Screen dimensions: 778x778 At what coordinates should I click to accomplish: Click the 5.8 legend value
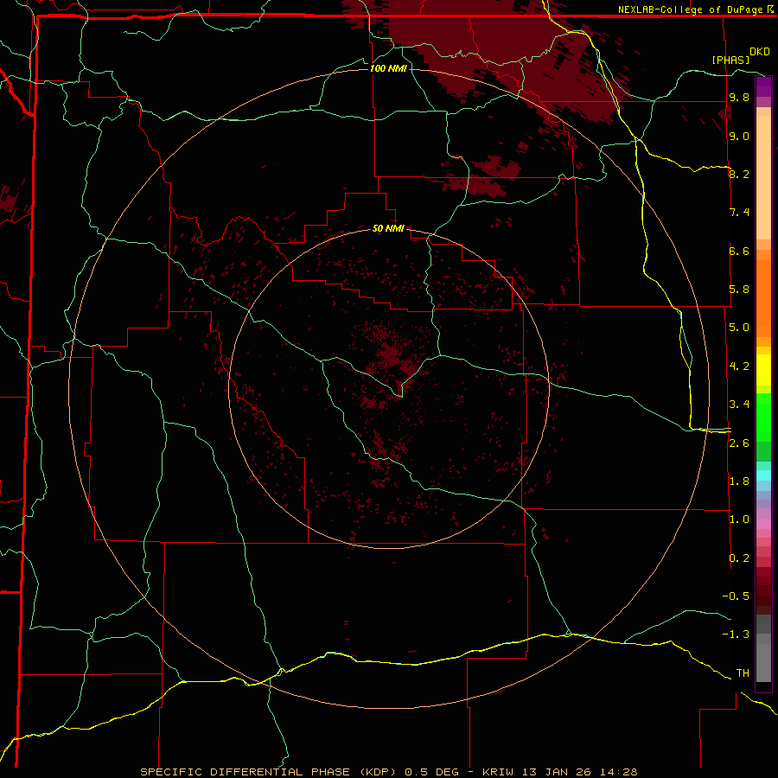(739, 290)
